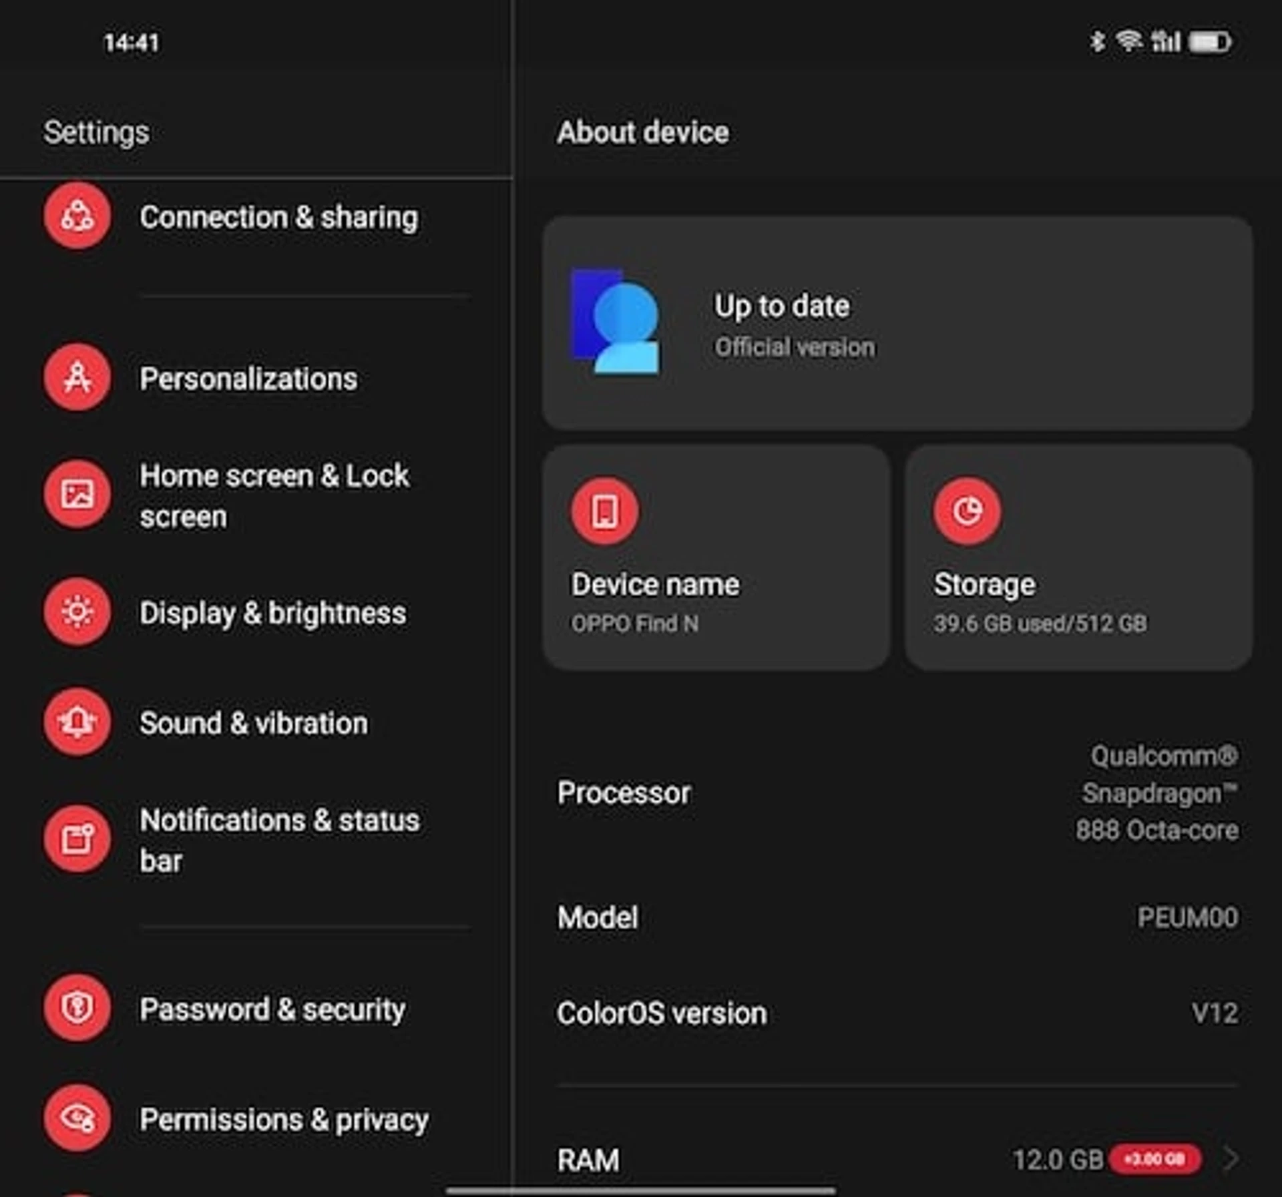Open Personalizations settings
The image size is (1282, 1197).
pos(256,379)
